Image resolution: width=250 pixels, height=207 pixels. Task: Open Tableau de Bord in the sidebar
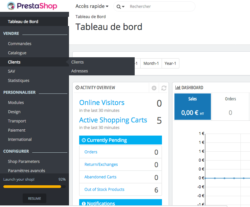34,21
